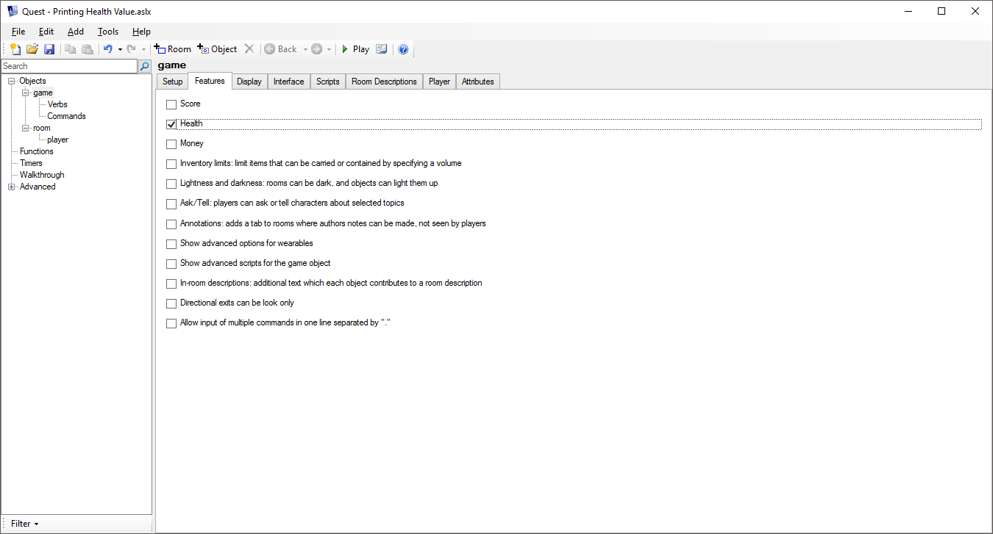Open the Add menu
Image resolution: width=993 pixels, height=534 pixels.
point(76,32)
